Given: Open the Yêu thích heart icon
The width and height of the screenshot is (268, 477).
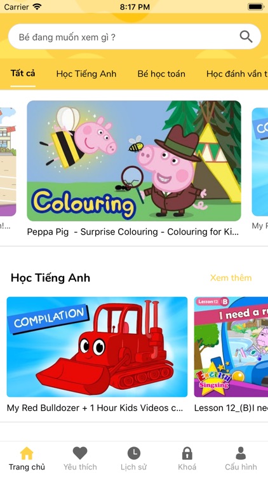Looking at the screenshot, I should pos(80,453).
